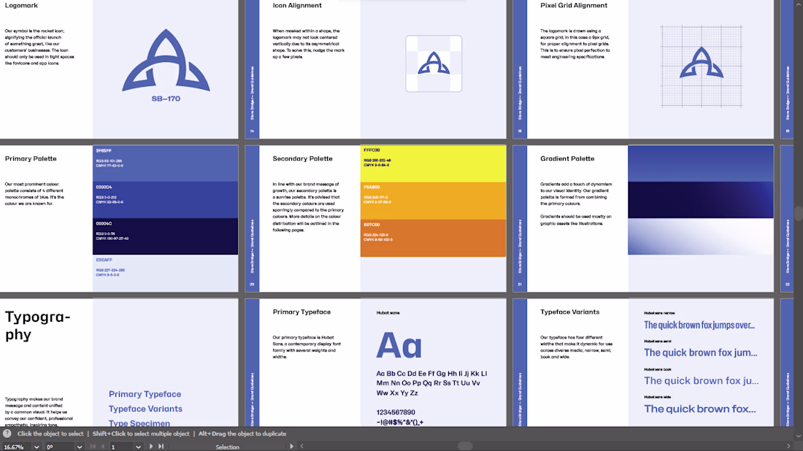Image resolution: width=803 pixels, height=451 pixels.
Task: Select the logomark inside the rounded icon square
Action: tap(434, 63)
